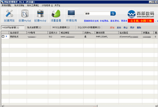Viewport: 158px width, 107px height.
Task: Select the www domain binding cell
Action: point(72,37)
